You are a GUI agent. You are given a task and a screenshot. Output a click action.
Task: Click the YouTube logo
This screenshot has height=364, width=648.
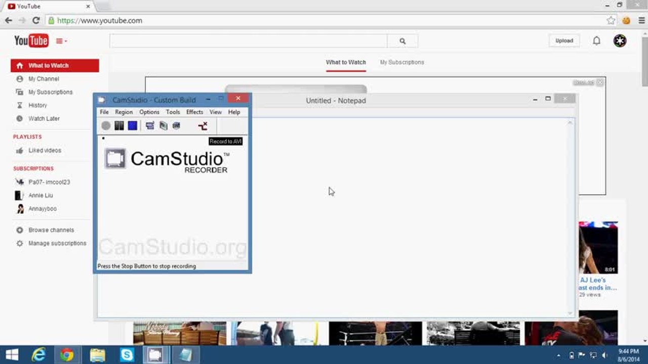31,40
